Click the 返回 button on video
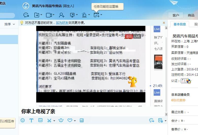Viewport: 198px width, 135px height. coord(129,36)
